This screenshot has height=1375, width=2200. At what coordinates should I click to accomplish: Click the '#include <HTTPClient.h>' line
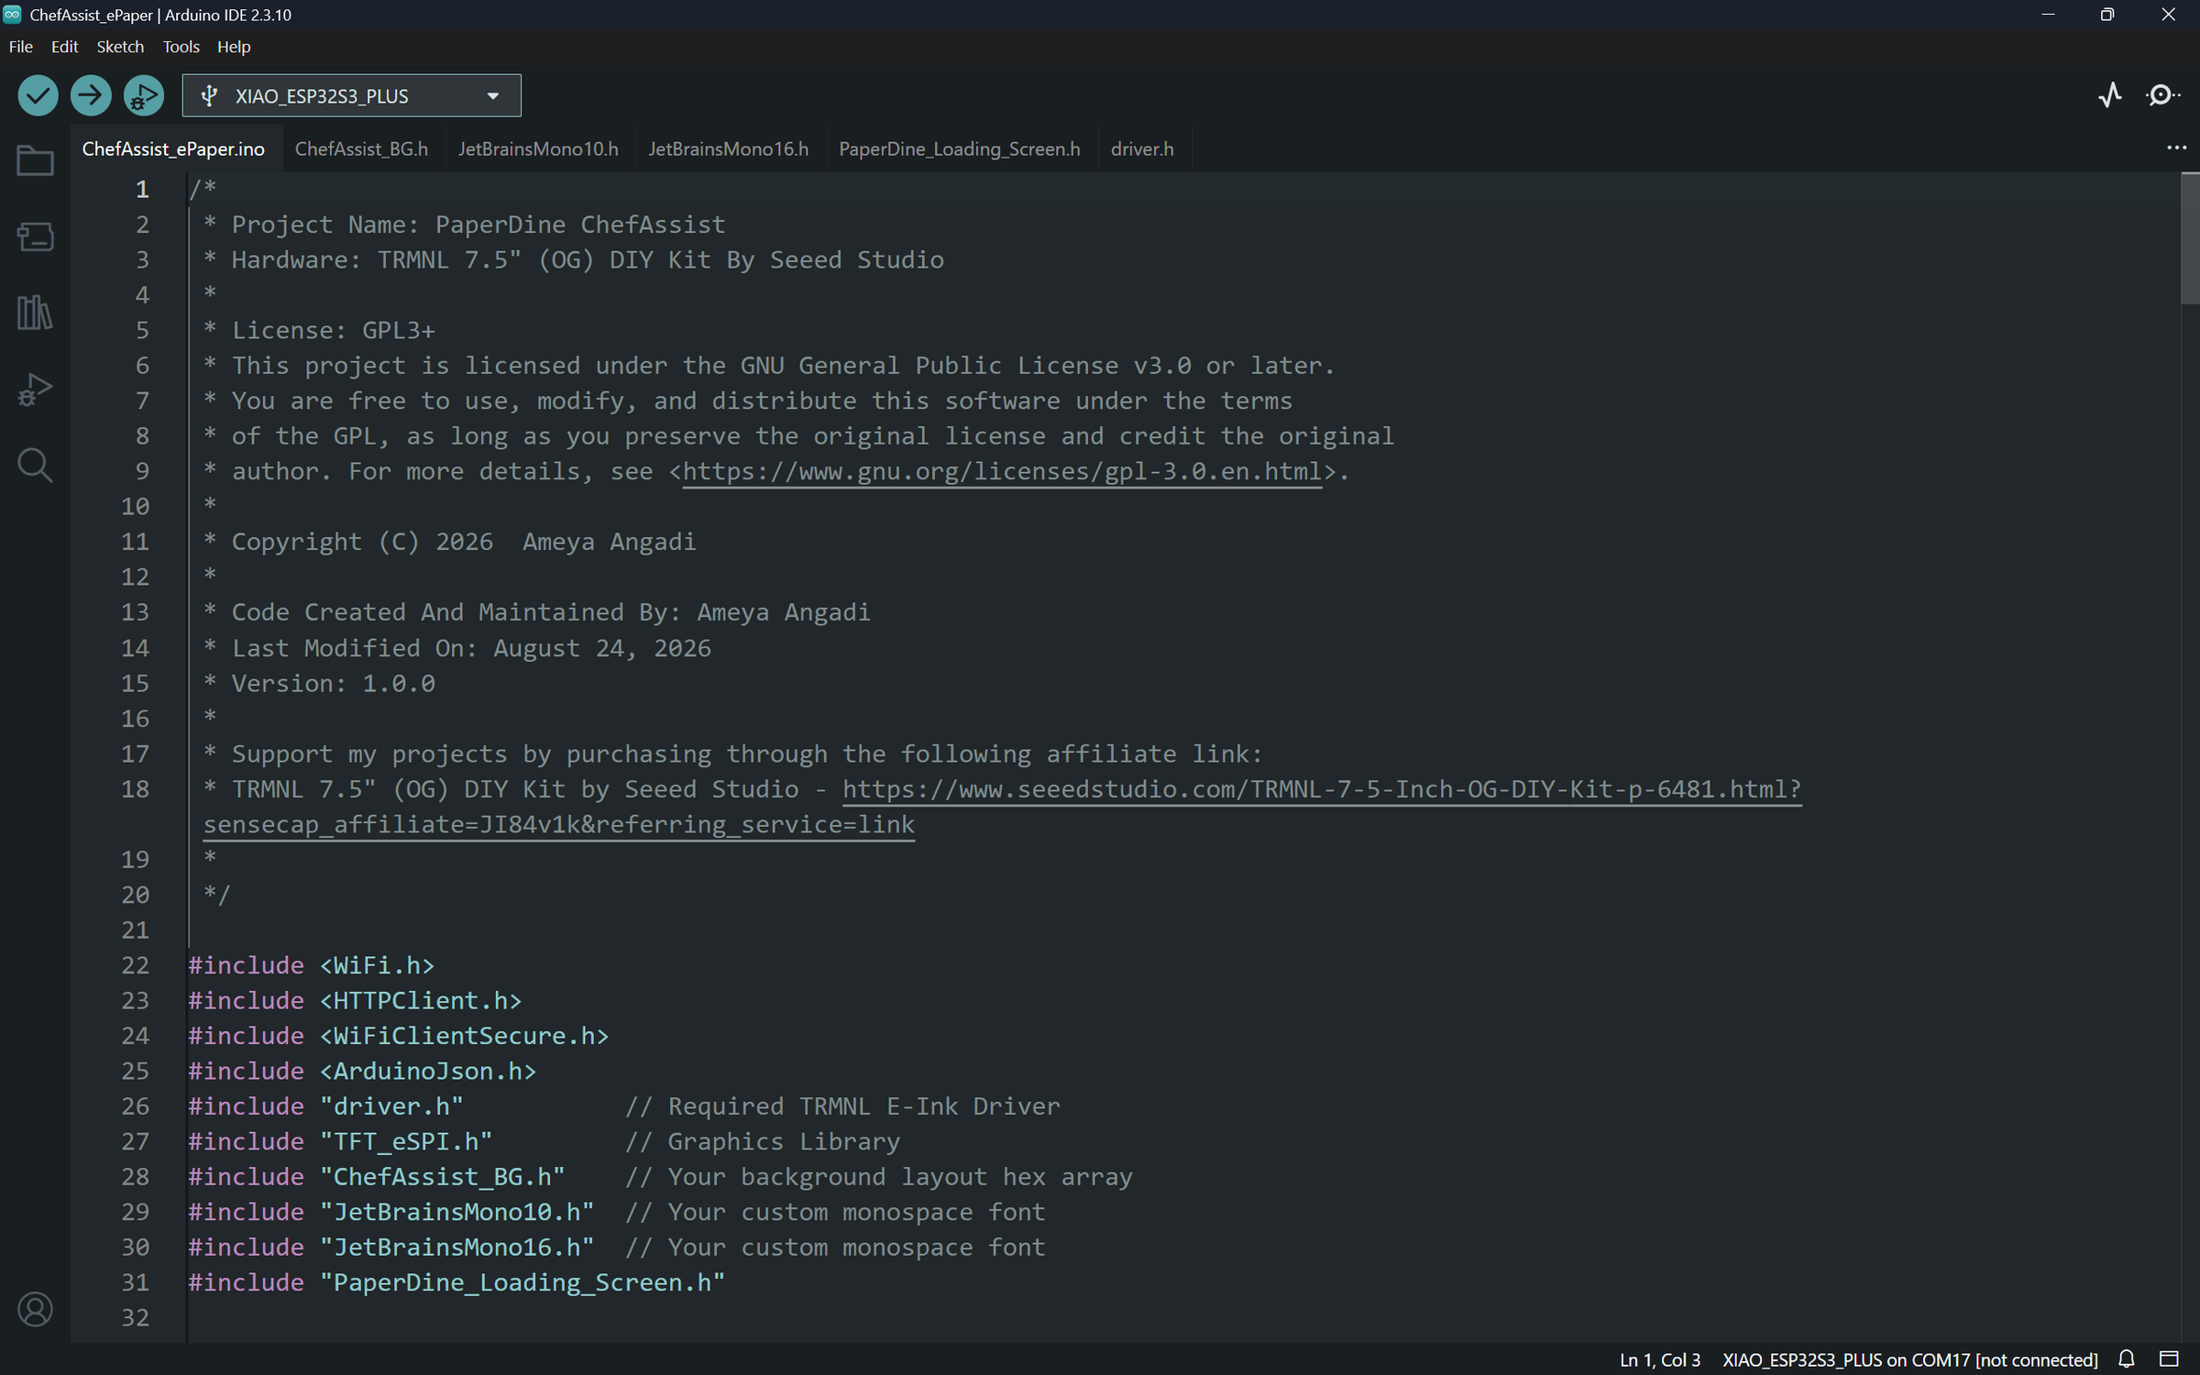355,1001
